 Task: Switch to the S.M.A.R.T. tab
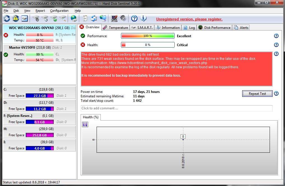pos(142,28)
